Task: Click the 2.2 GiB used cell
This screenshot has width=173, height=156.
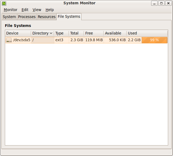Action: (134, 40)
